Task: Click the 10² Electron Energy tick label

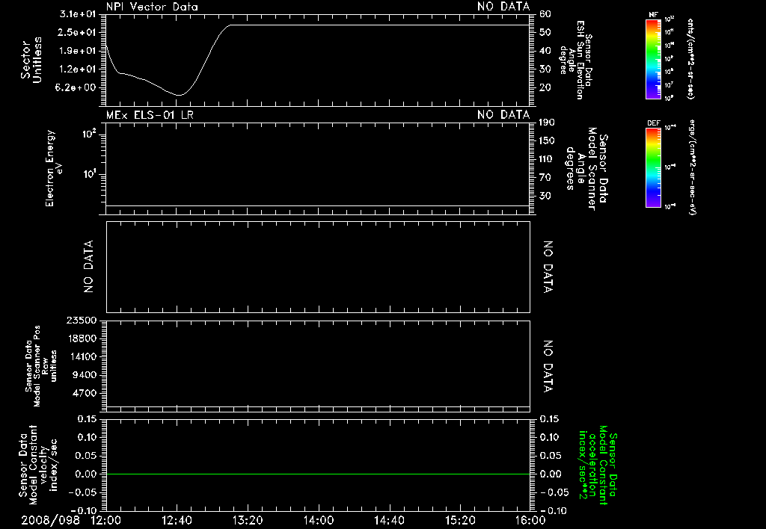Action: (x=90, y=133)
